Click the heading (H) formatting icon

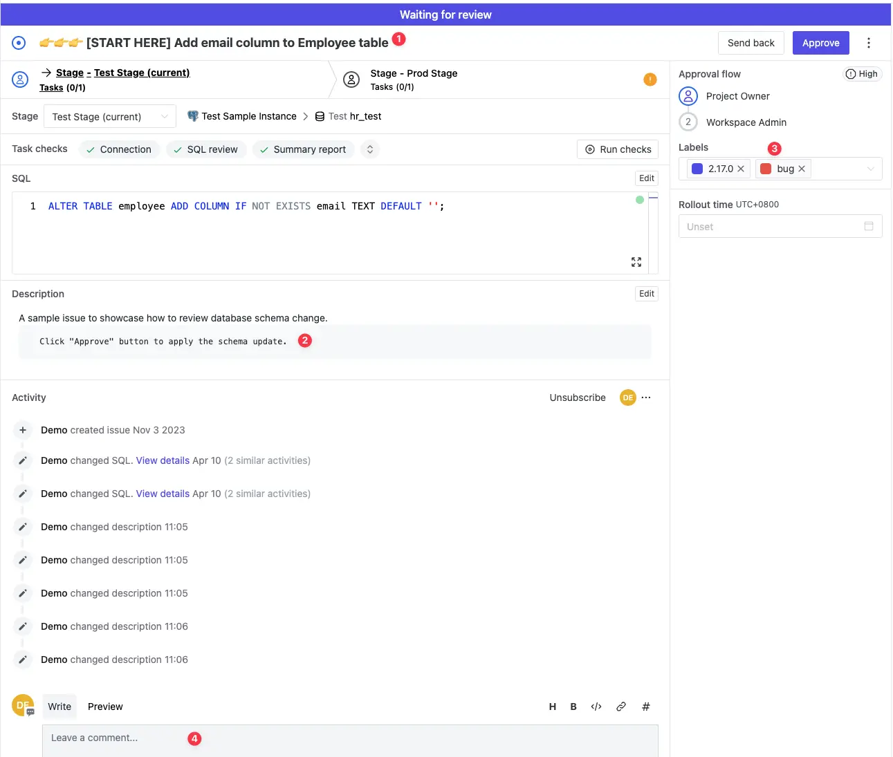552,707
